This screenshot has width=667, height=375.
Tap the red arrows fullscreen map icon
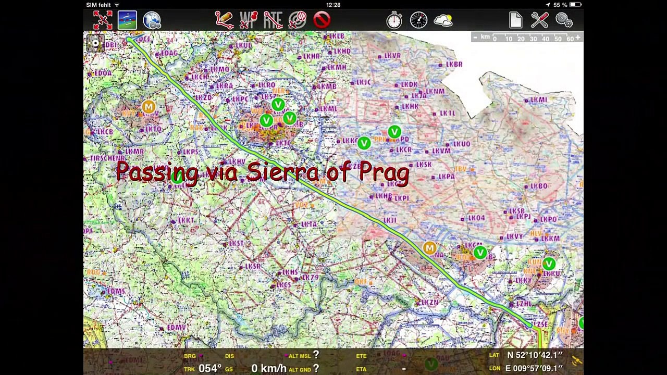tap(103, 20)
